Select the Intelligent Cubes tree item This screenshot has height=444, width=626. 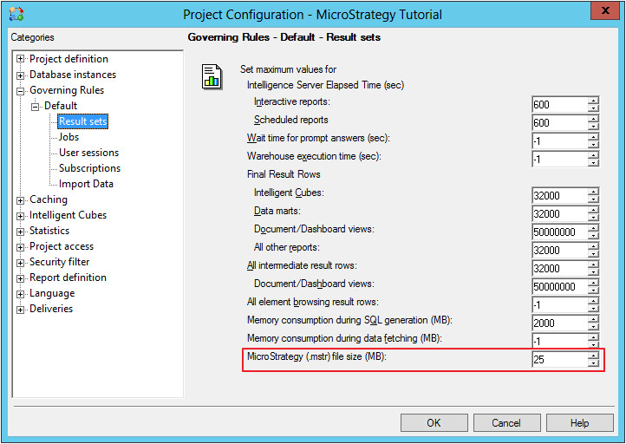pos(68,215)
